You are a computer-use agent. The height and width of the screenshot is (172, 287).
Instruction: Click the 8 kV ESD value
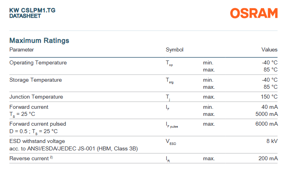[x=272, y=141]
